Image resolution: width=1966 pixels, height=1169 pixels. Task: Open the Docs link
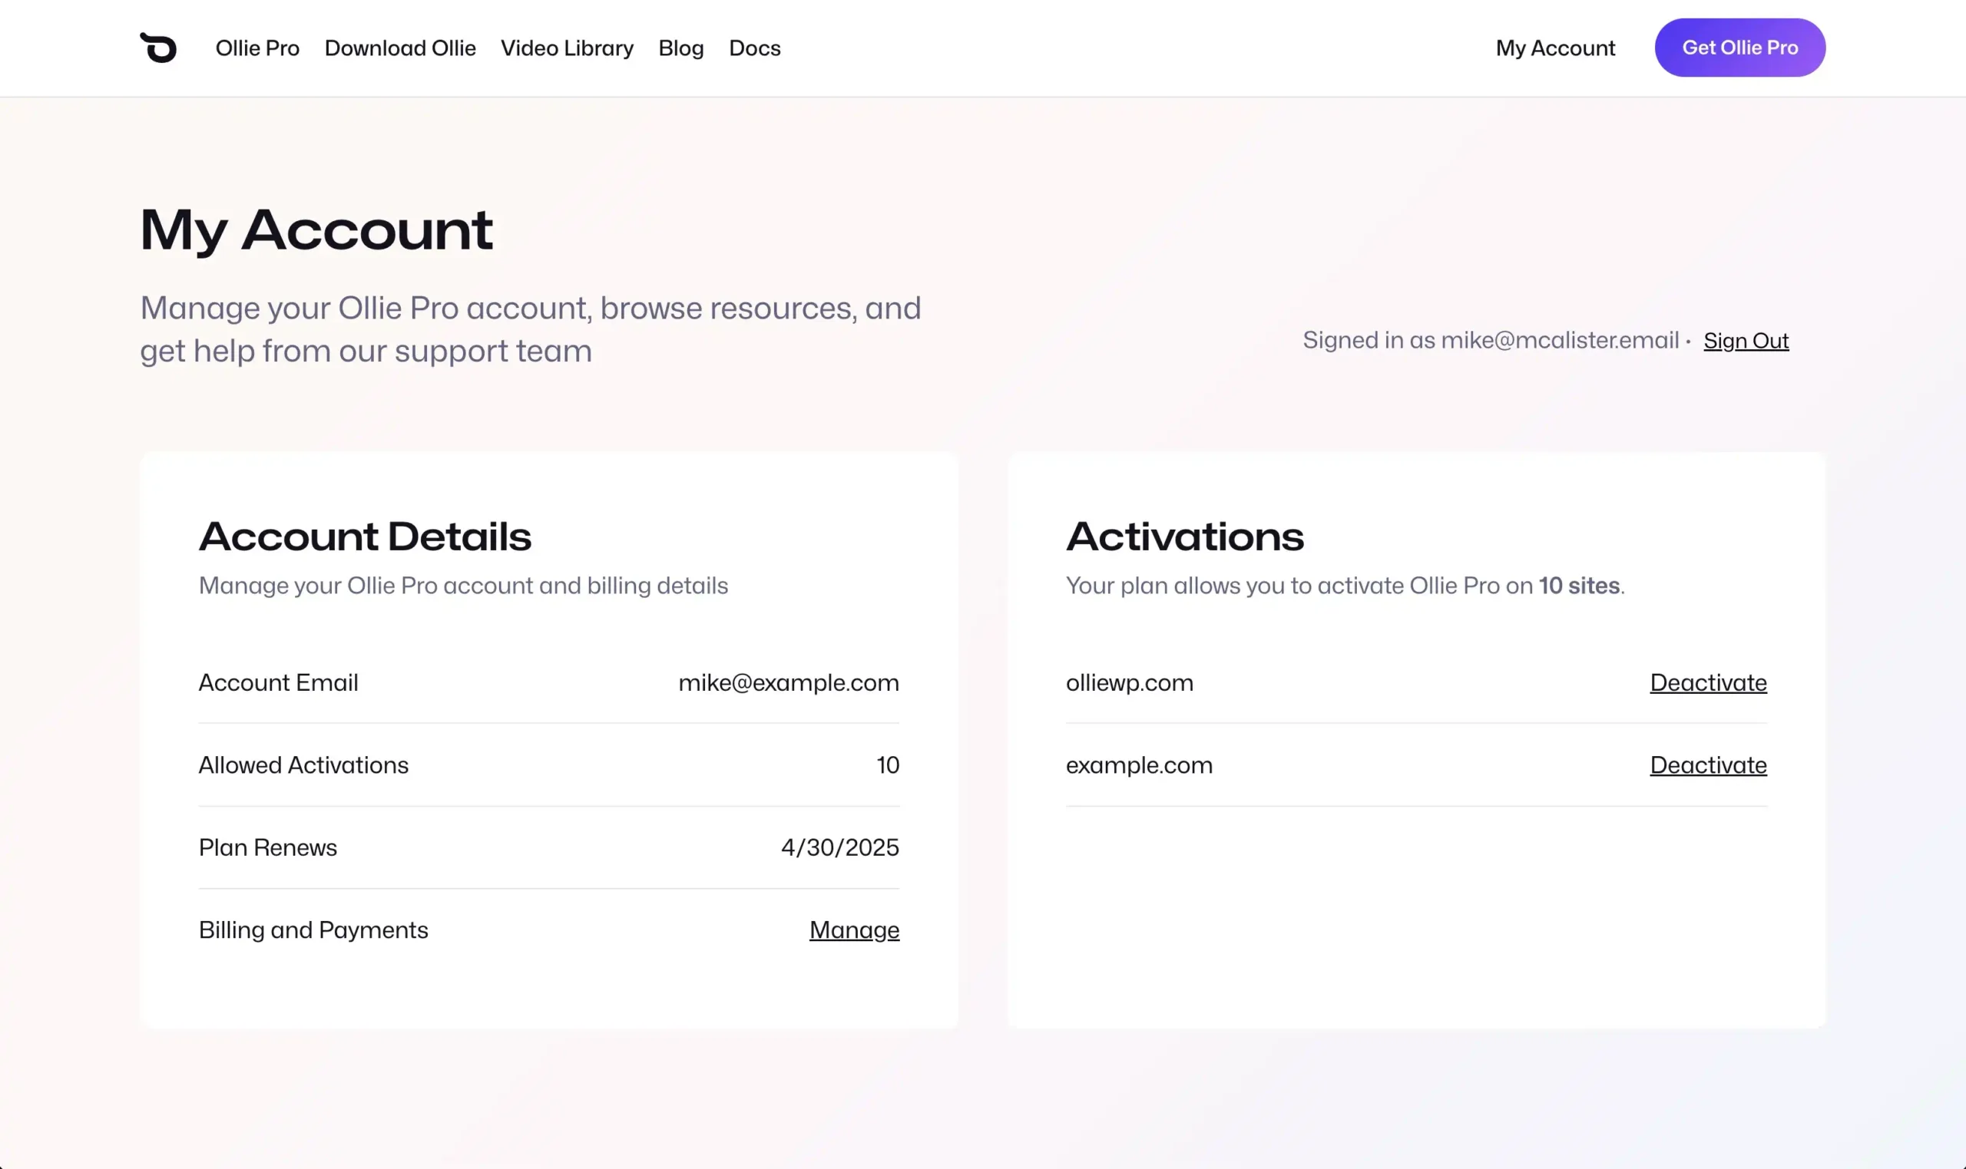click(x=755, y=48)
